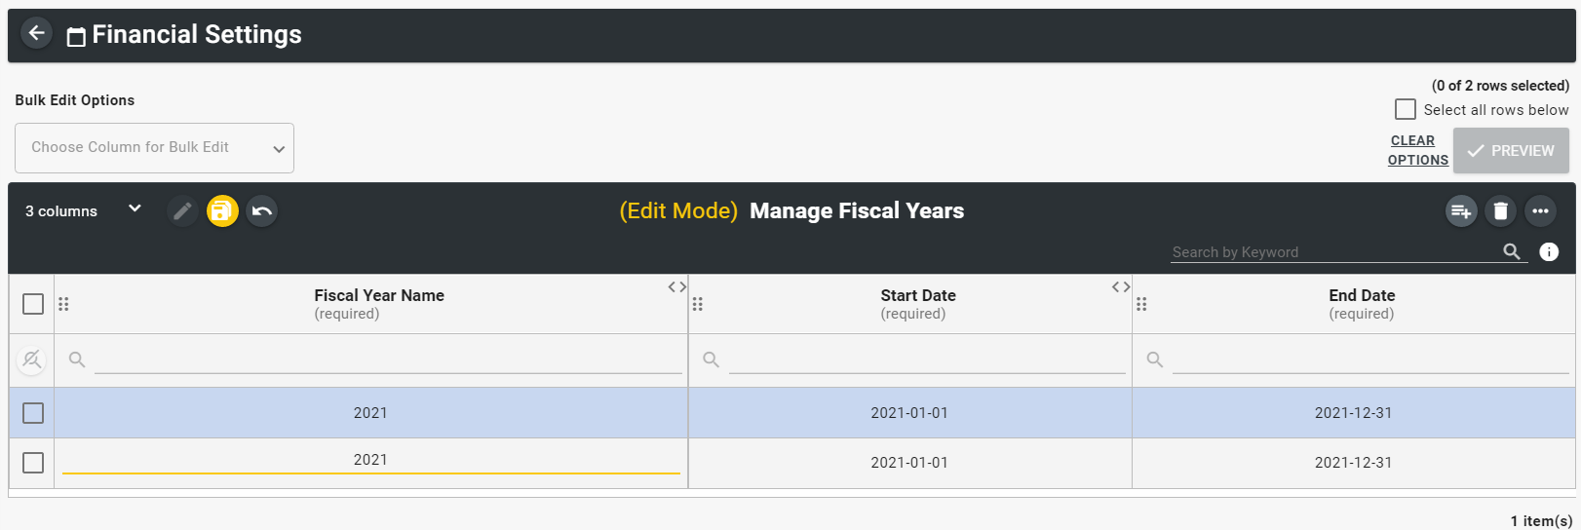
Task: Open the info icon next to search
Action: tap(1549, 251)
